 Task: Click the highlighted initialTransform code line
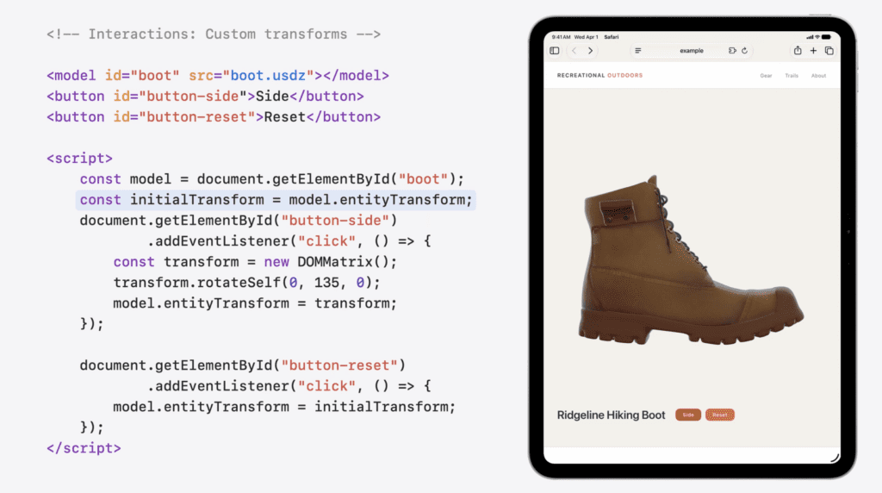(276, 200)
